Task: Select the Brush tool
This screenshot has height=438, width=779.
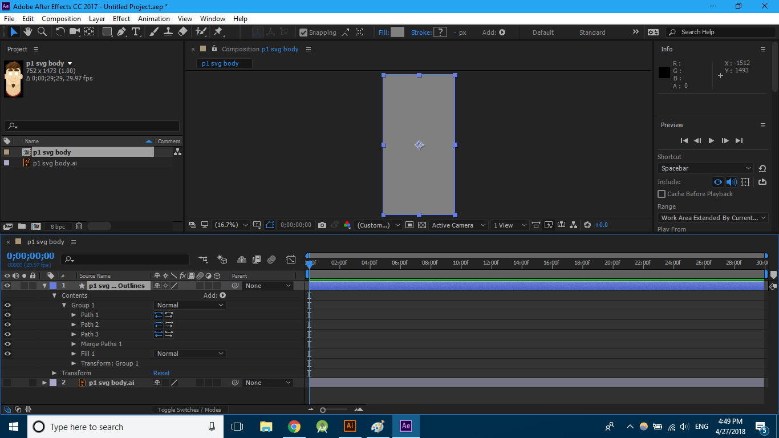Action: pyautogui.click(x=154, y=32)
